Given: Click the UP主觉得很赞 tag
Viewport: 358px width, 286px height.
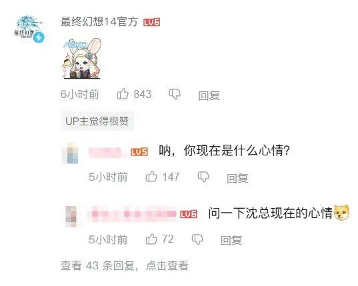Looking at the screenshot, I should coord(97,121).
